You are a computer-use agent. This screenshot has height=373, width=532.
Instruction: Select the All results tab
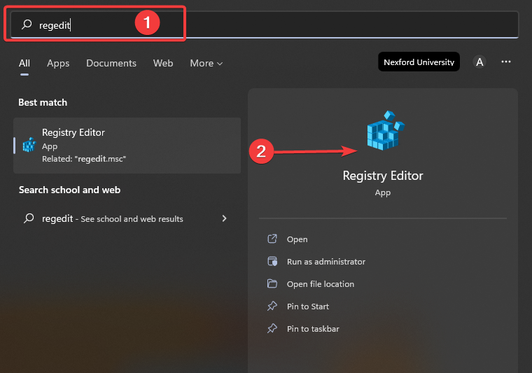[x=25, y=63]
